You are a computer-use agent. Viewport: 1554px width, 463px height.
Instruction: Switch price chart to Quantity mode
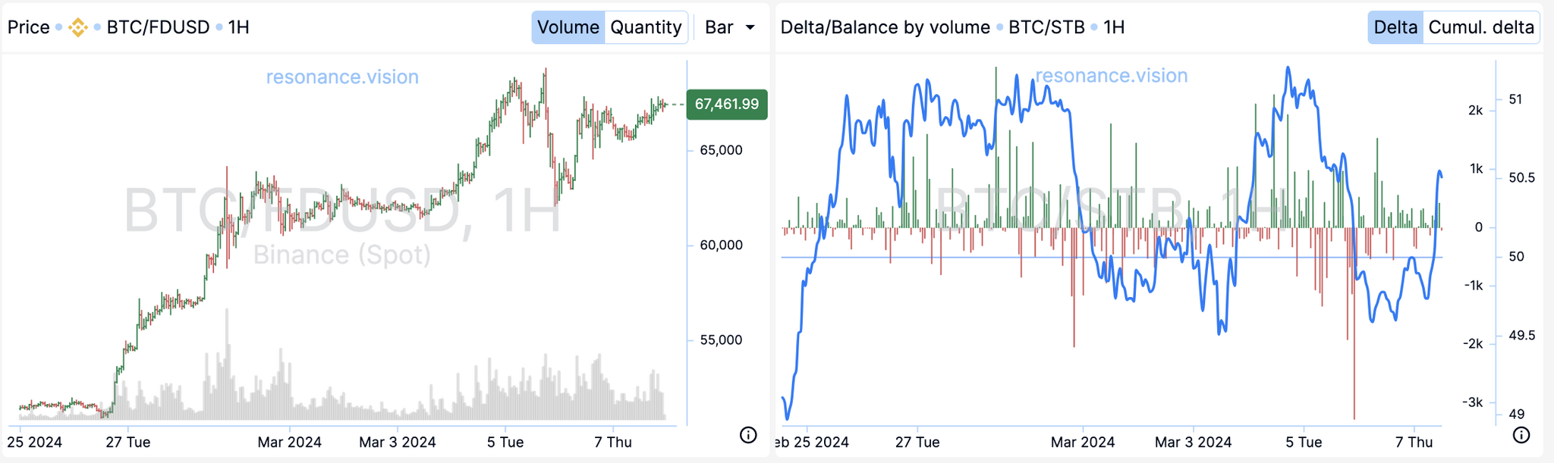click(x=646, y=27)
